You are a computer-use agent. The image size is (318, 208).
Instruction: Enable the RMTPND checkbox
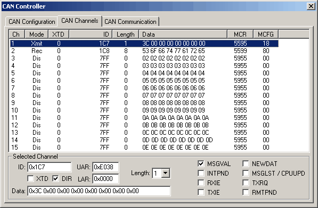tap(246, 192)
